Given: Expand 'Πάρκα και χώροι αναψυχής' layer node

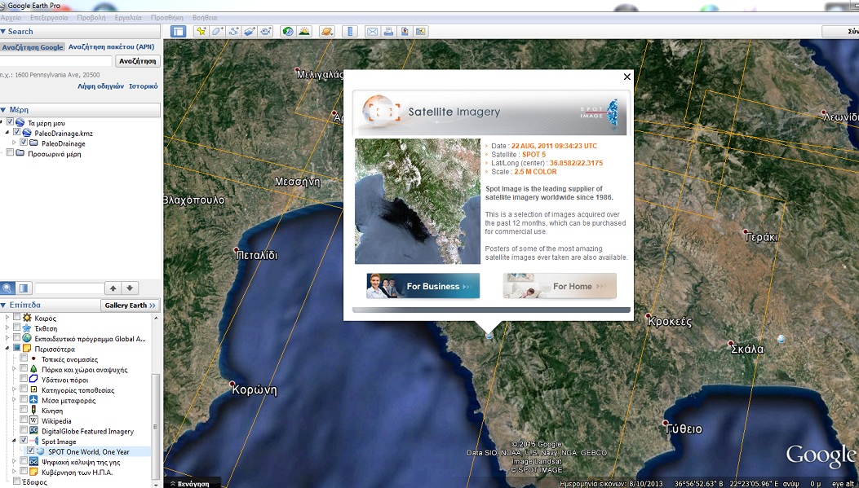Looking at the screenshot, I should 14,369.
